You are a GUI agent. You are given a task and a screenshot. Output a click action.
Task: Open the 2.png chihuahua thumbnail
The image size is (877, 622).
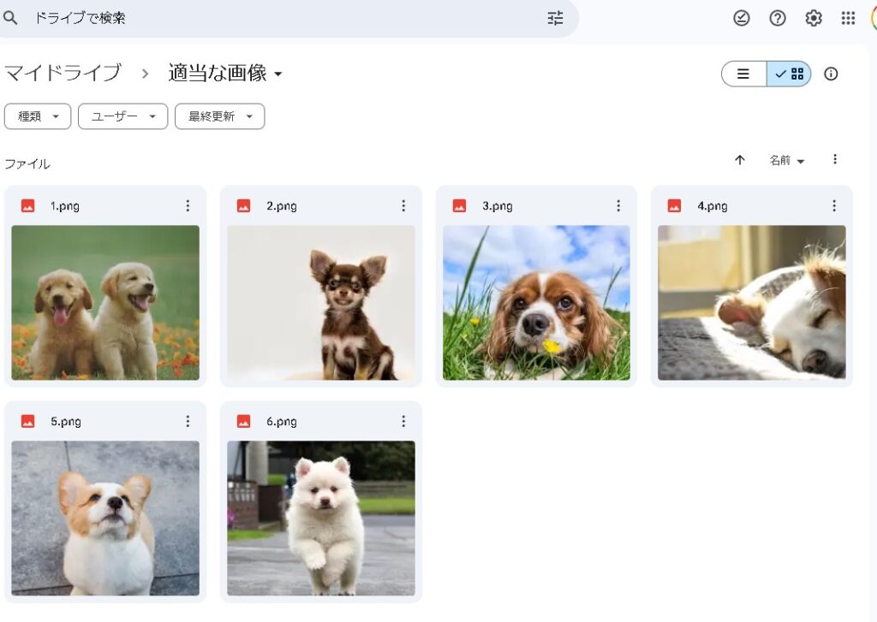click(321, 302)
